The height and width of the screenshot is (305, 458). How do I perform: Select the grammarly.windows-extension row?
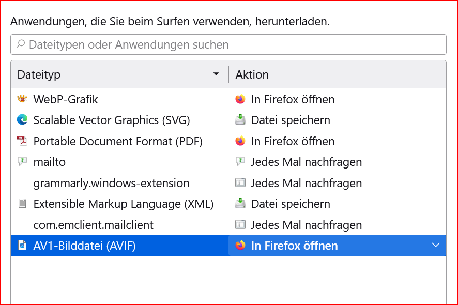pyautogui.click(x=111, y=183)
